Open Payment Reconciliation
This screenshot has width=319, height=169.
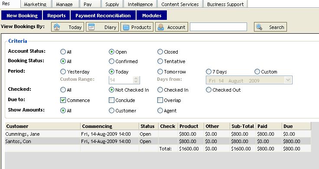click(x=103, y=16)
